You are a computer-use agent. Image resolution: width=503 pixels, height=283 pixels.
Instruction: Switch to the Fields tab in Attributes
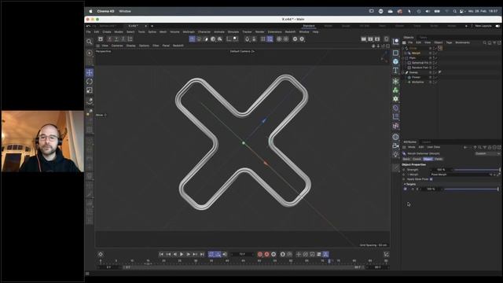click(439, 159)
